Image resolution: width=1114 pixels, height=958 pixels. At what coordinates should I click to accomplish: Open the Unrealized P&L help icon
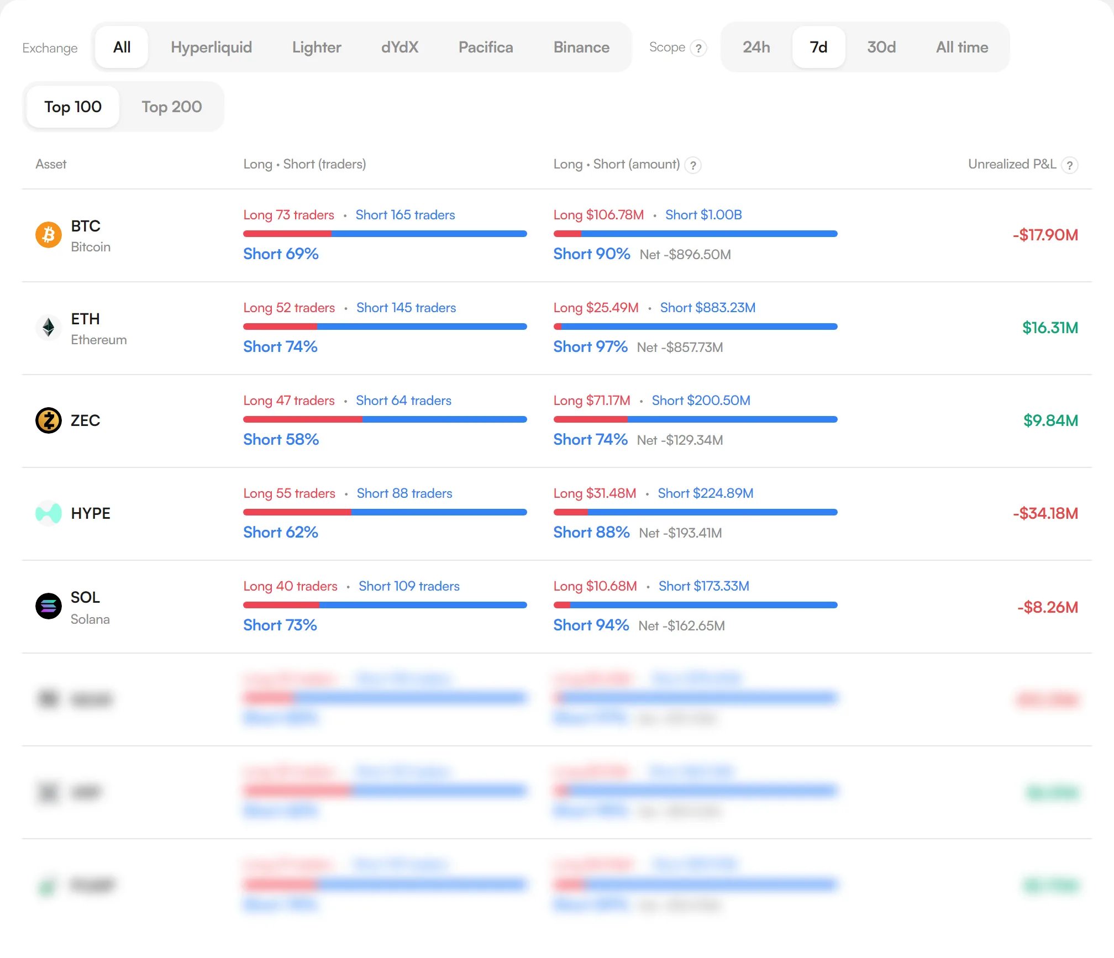coord(1070,165)
